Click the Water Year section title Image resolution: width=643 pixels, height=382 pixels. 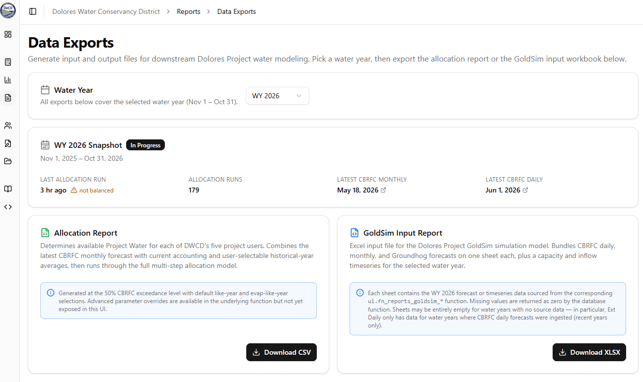coord(73,90)
